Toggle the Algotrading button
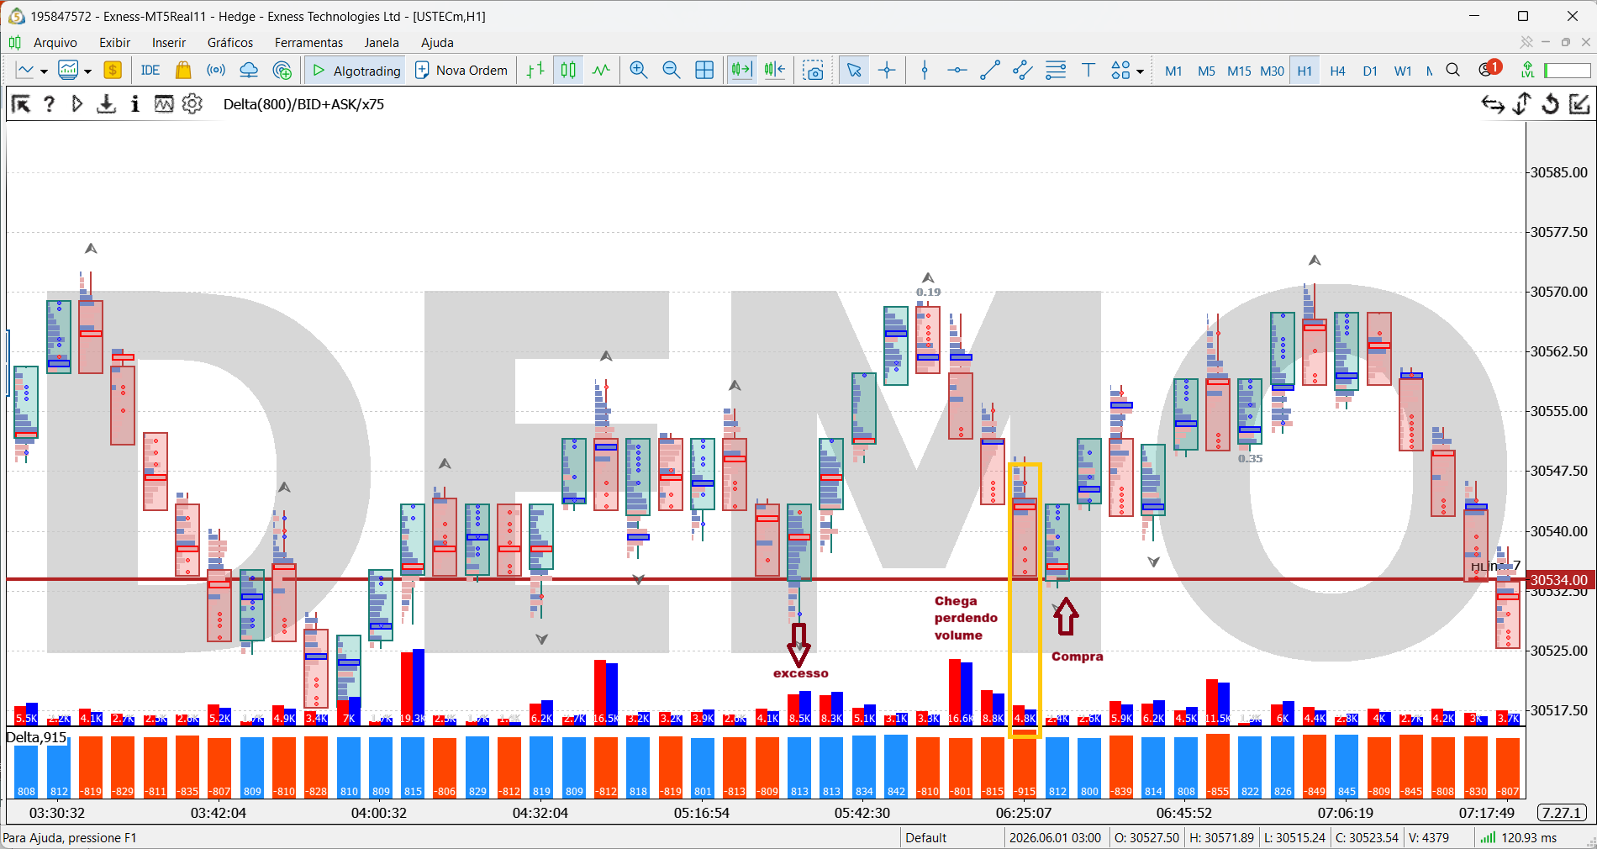This screenshot has height=849, width=1597. 356,71
